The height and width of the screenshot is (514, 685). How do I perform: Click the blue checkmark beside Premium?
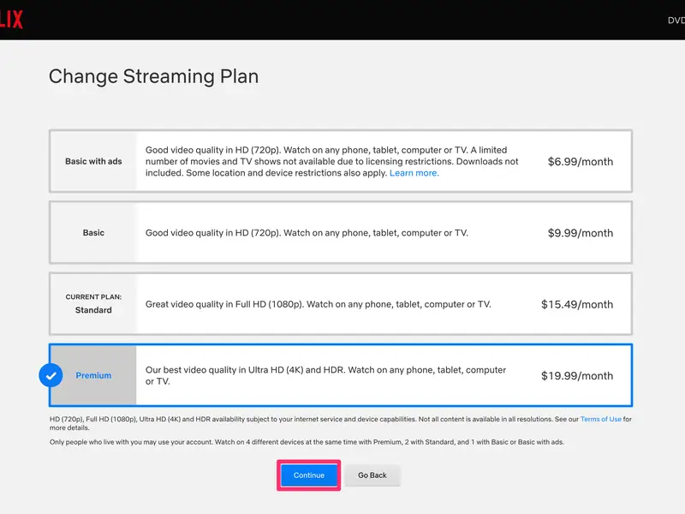[51, 375]
